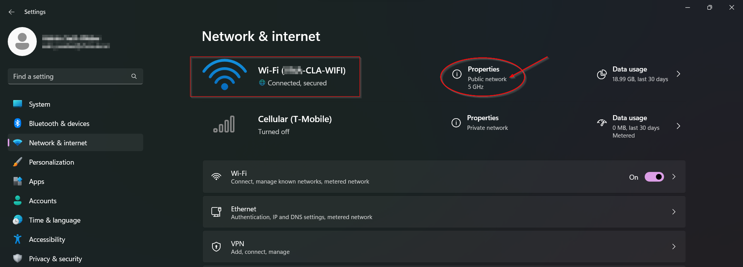Click the large Wi-Fi signal icon
743x267 pixels.
click(224, 75)
